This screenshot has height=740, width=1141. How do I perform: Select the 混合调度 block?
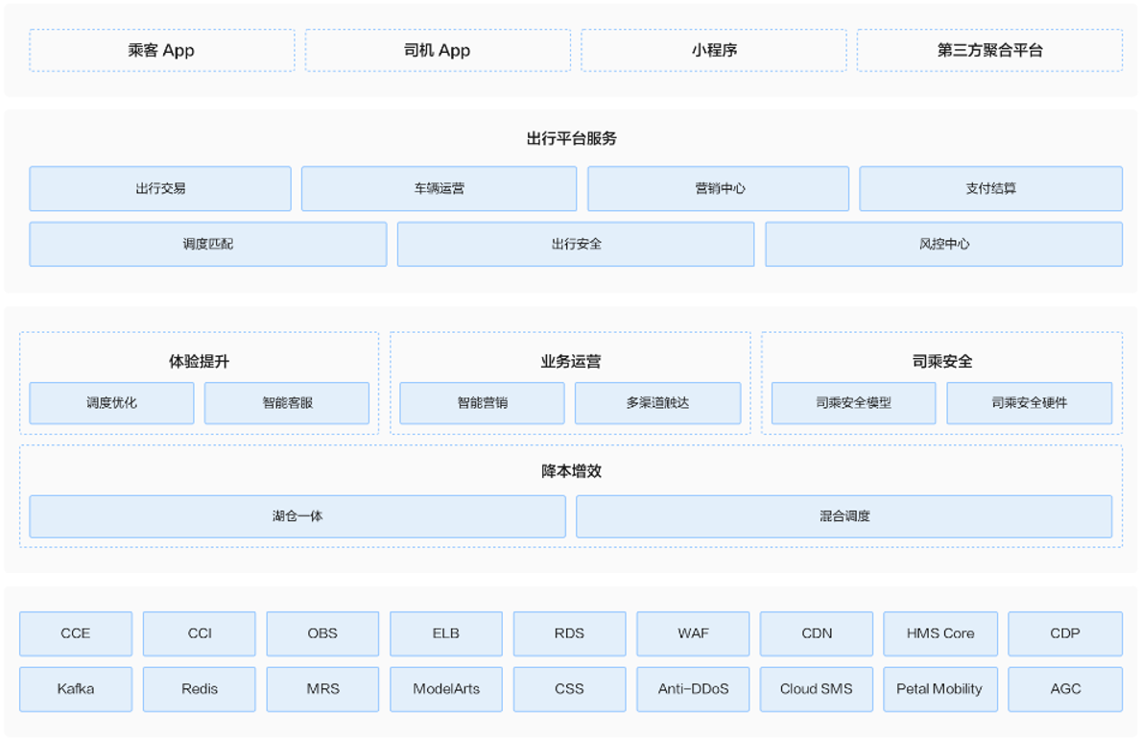844,516
